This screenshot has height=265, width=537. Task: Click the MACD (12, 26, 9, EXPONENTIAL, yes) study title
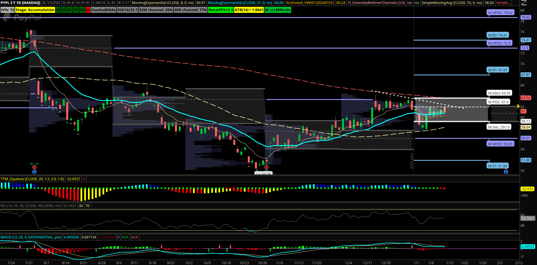(31, 237)
